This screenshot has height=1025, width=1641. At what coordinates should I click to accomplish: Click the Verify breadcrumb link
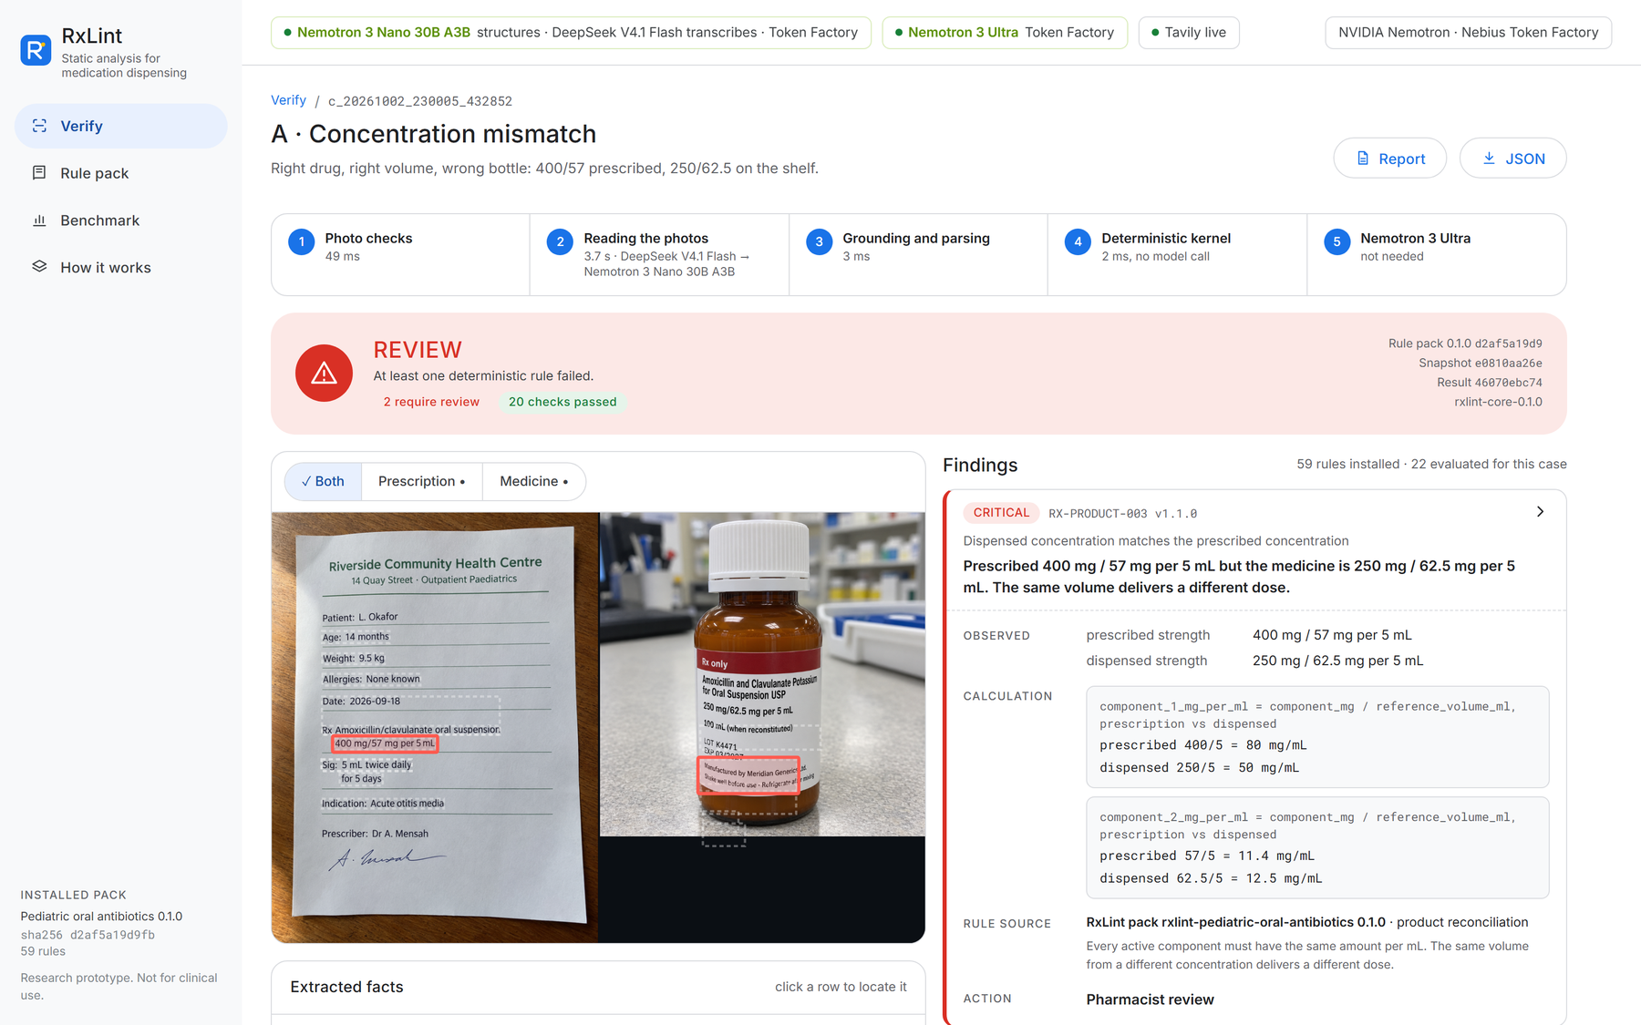click(x=288, y=100)
